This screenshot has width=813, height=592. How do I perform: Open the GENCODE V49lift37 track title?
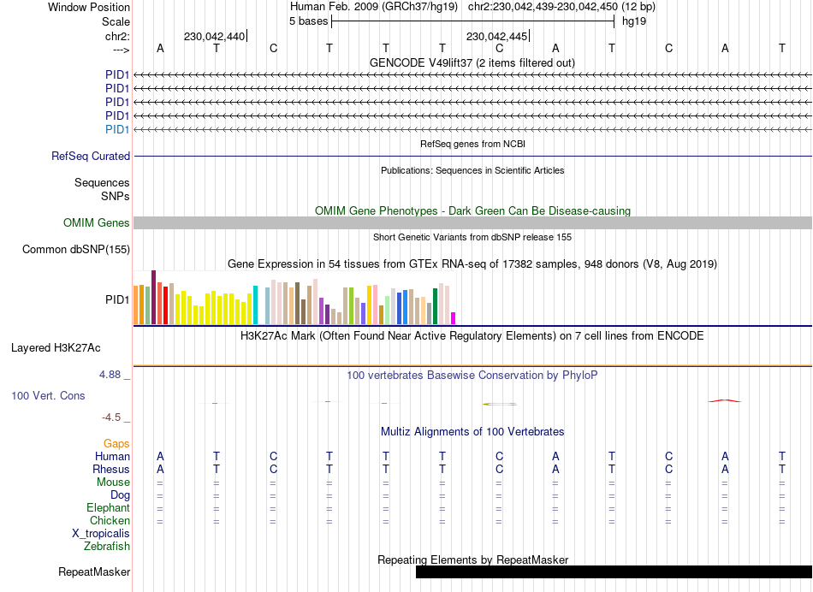click(x=472, y=62)
